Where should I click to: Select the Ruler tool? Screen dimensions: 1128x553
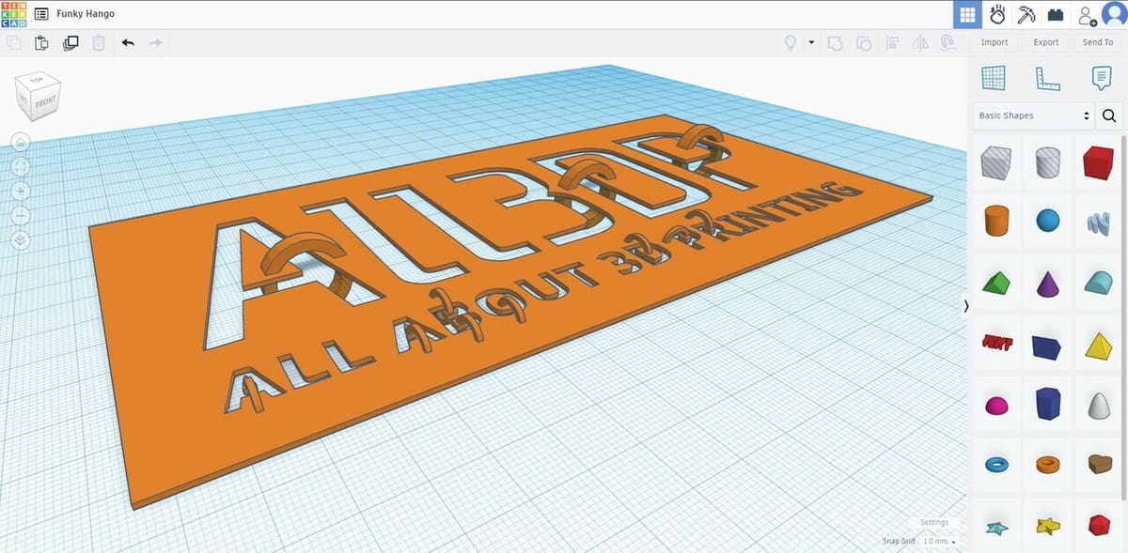point(1047,78)
